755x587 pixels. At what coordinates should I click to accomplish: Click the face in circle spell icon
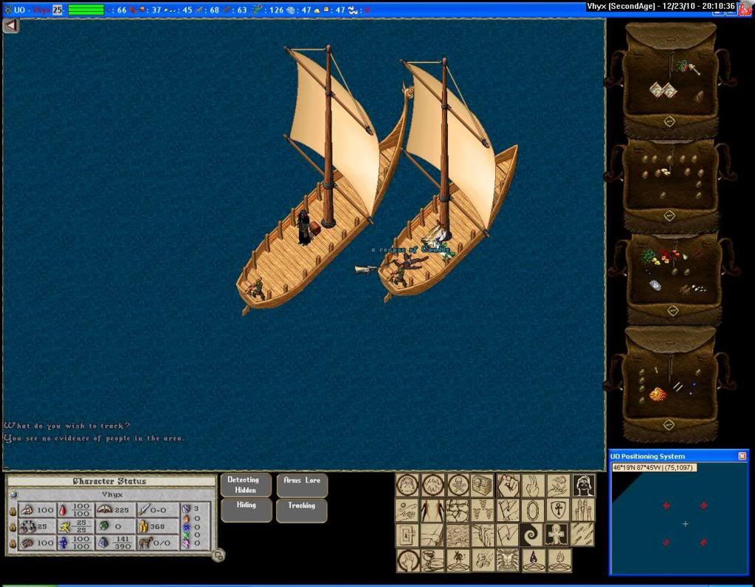point(407,485)
